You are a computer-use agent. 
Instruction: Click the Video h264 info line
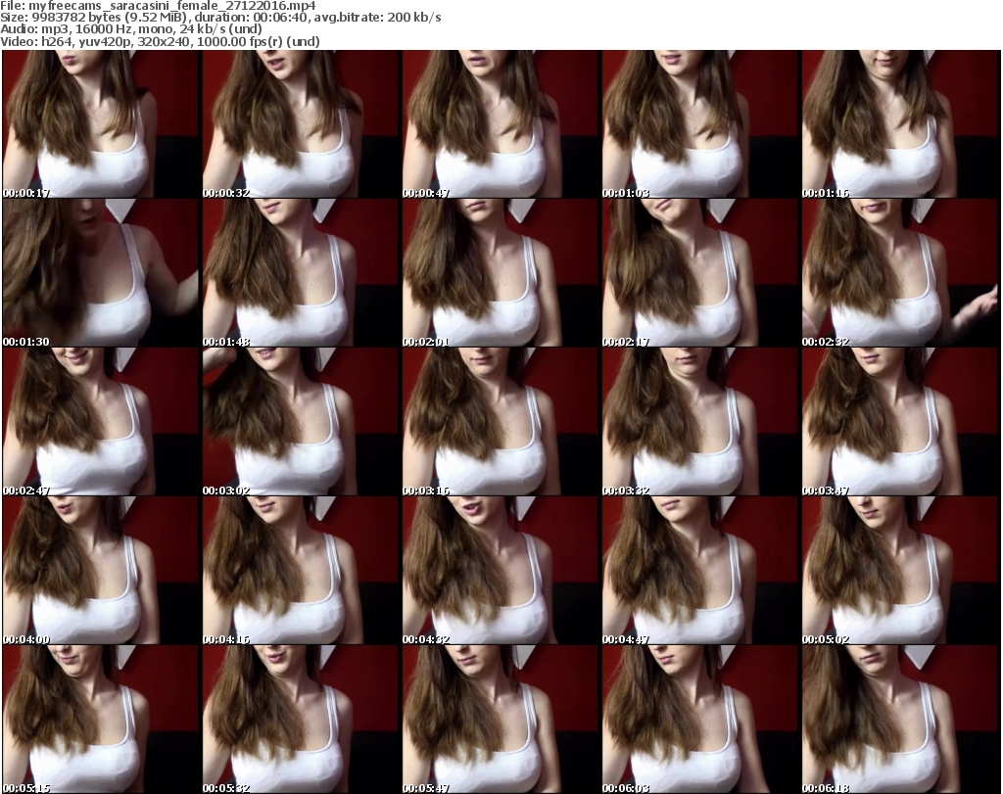(160, 41)
